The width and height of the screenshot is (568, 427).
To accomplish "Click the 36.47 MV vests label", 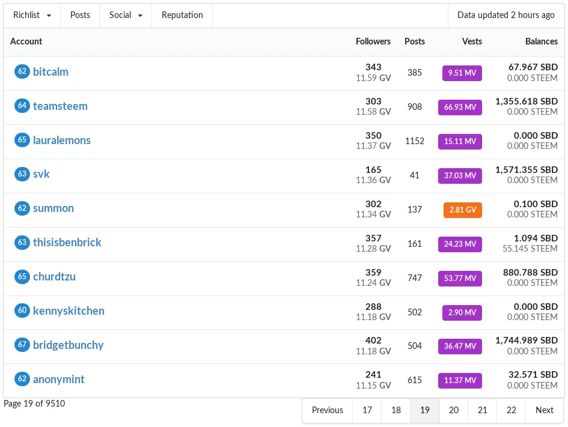I will pyautogui.click(x=460, y=347).
